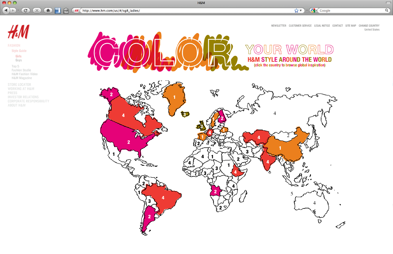Select orange China on the map

(280, 148)
